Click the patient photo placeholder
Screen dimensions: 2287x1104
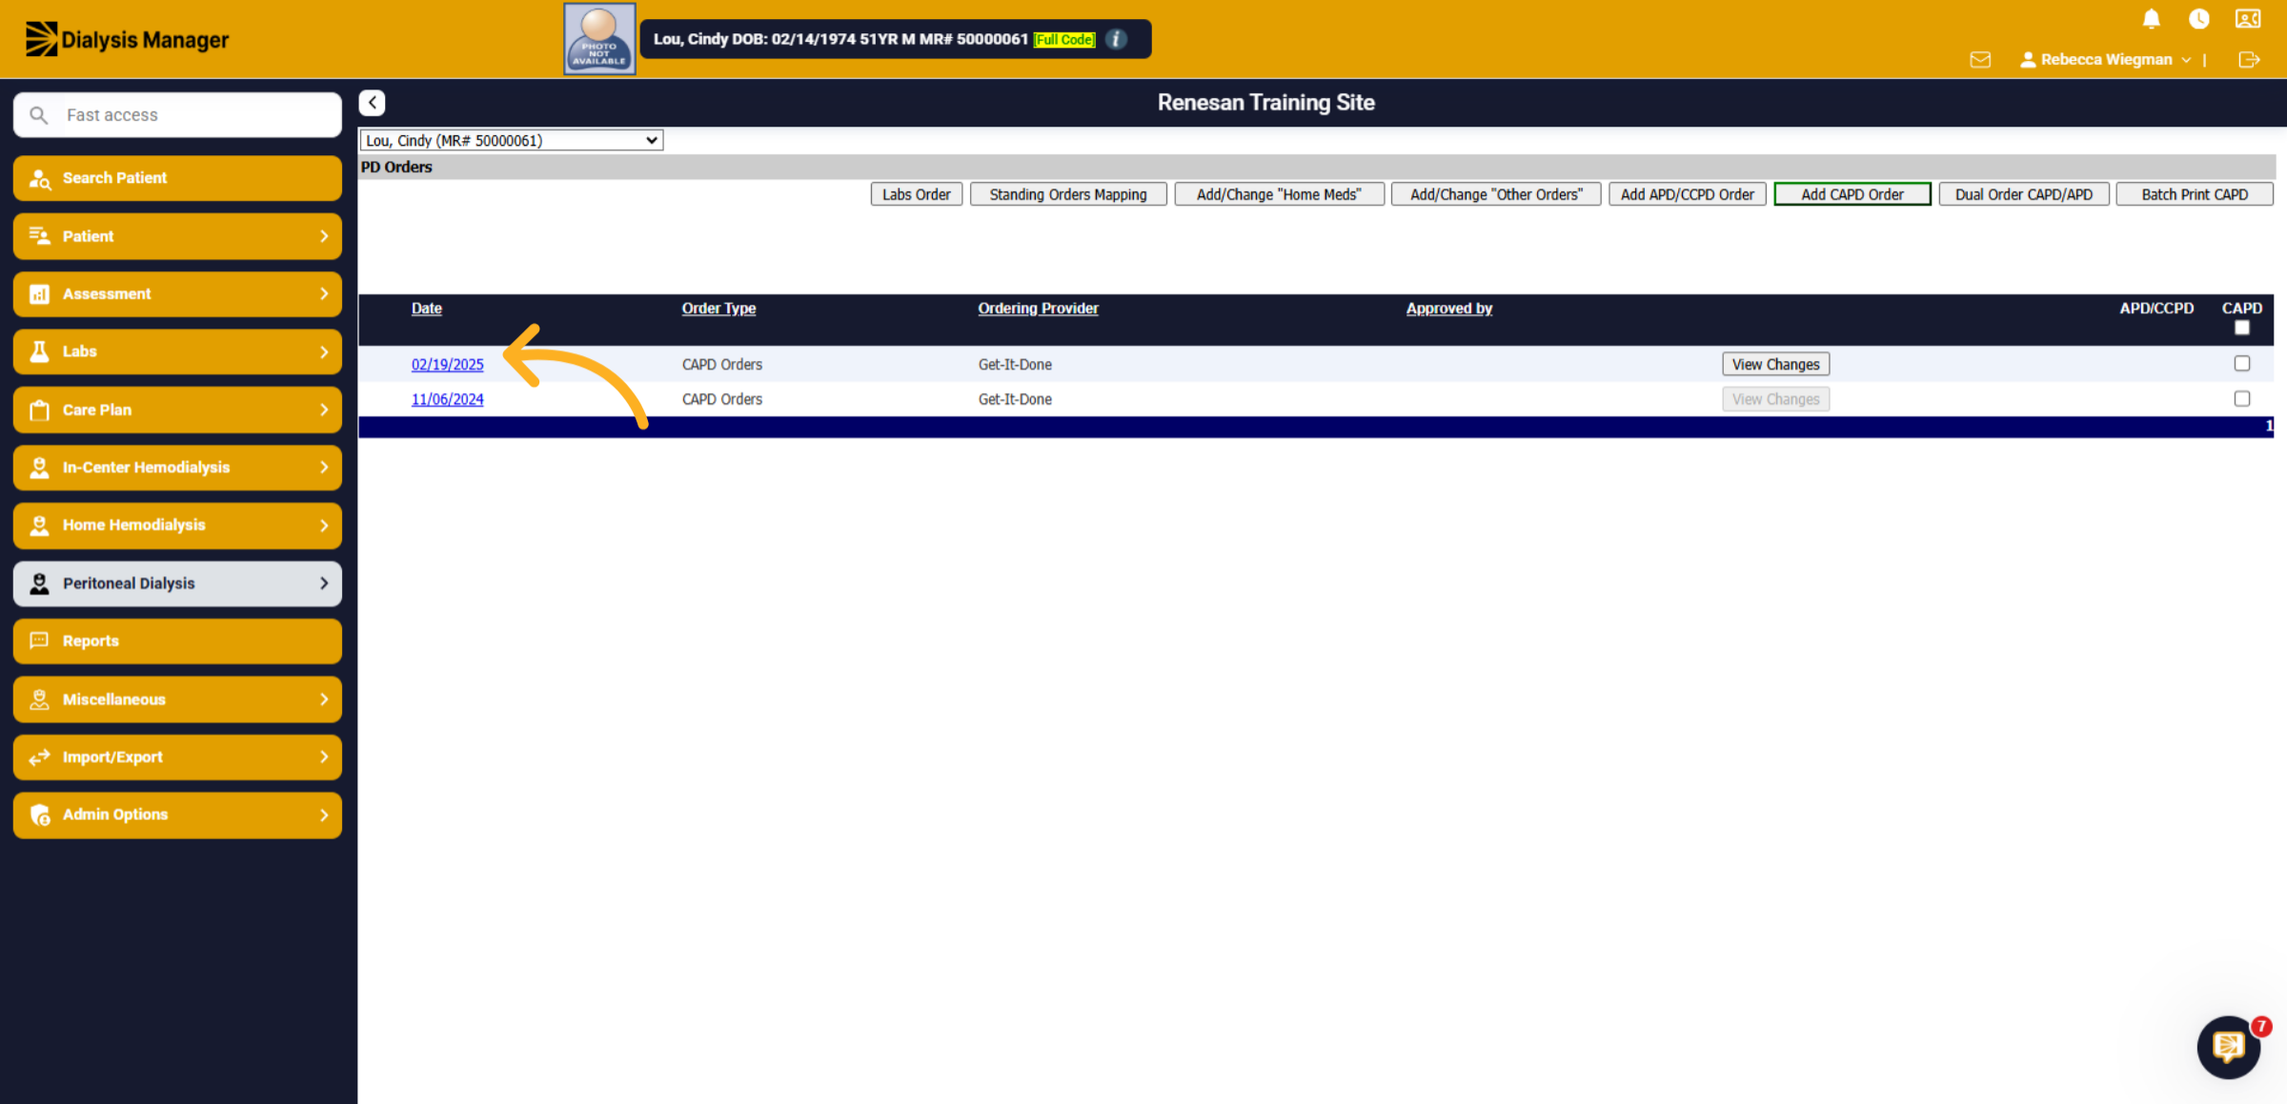[599, 39]
